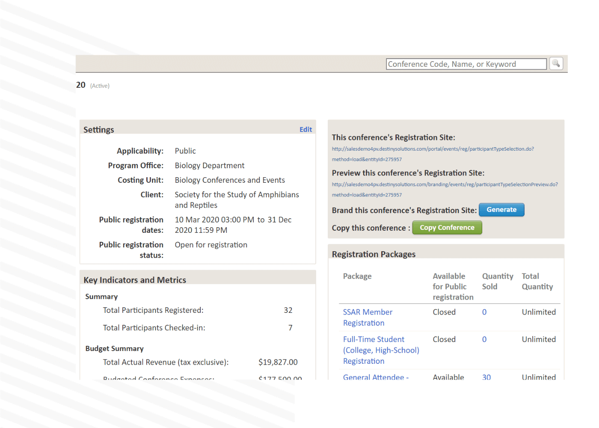
Task: Open SSAR Member Registration package
Action: (x=368, y=317)
